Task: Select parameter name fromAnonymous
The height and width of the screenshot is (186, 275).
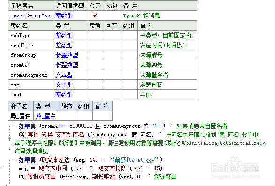Action: [29, 75]
